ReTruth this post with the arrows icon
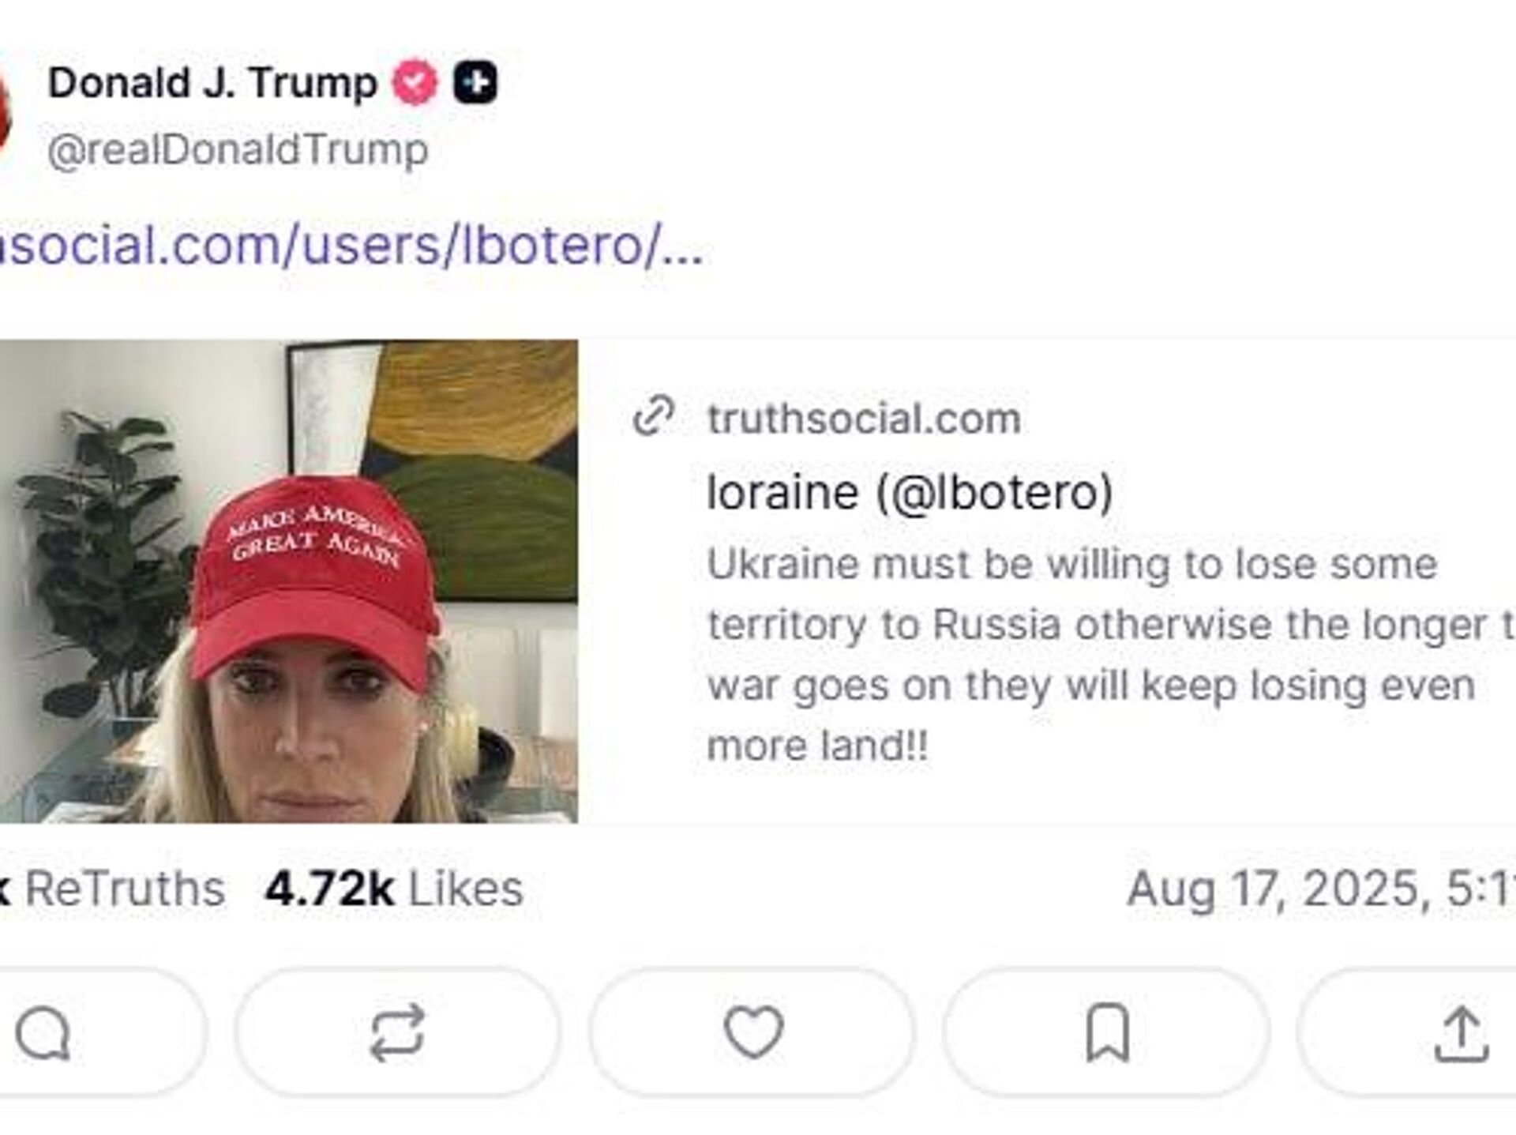Image resolution: width=1516 pixels, height=1135 pixels. coord(397,1032)
